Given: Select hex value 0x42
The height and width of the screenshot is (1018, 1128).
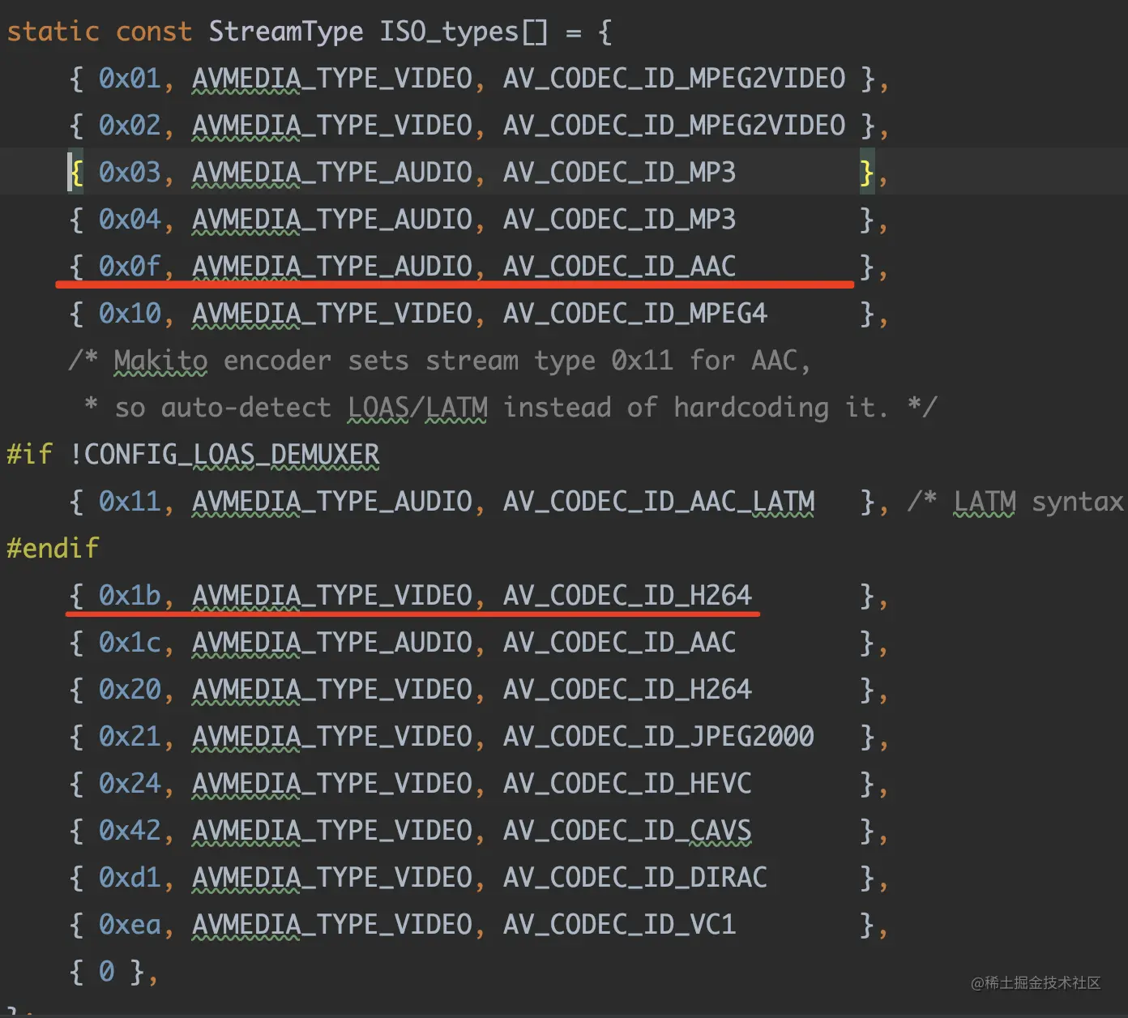Looking at the screenshot, I should point(130,831).
